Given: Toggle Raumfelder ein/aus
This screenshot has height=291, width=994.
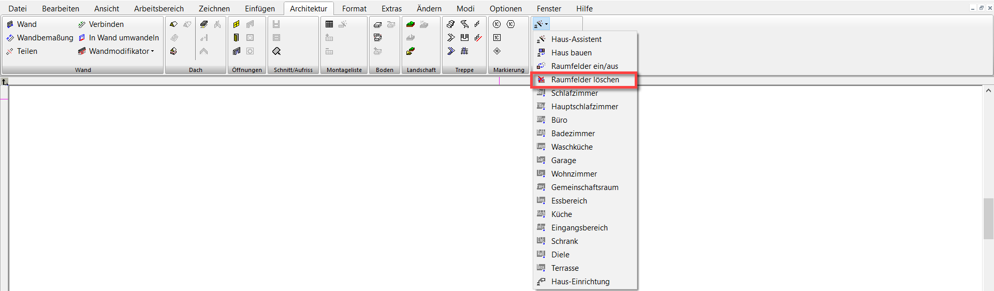Looking at the screenshot, I should pos(585,66).
